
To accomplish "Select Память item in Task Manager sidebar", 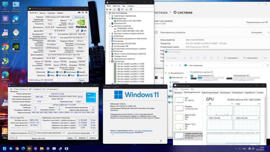I will click(x=188, y=108).
